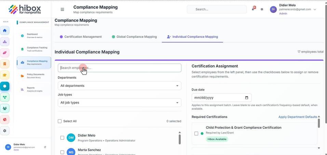This screenshot has height=155, width=327.
Task: Open the pie chart sidebar icon
Action: click(5, 120)
